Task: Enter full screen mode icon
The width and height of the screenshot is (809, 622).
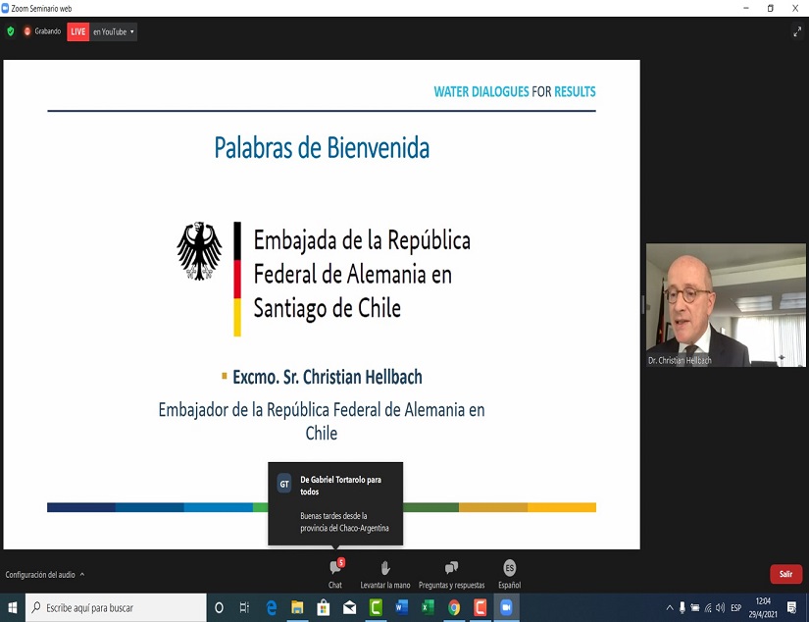Action: [797, 31]
